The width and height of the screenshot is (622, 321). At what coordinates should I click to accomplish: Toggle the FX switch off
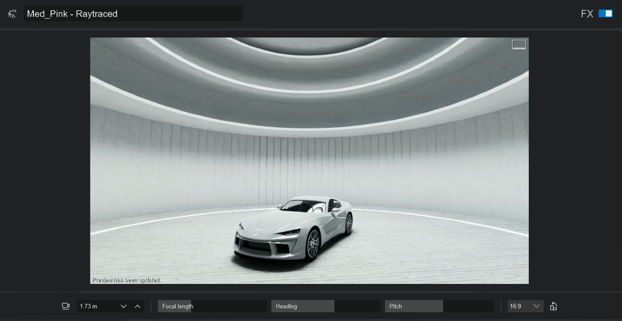pyautogui.click(x=605, y=13)
